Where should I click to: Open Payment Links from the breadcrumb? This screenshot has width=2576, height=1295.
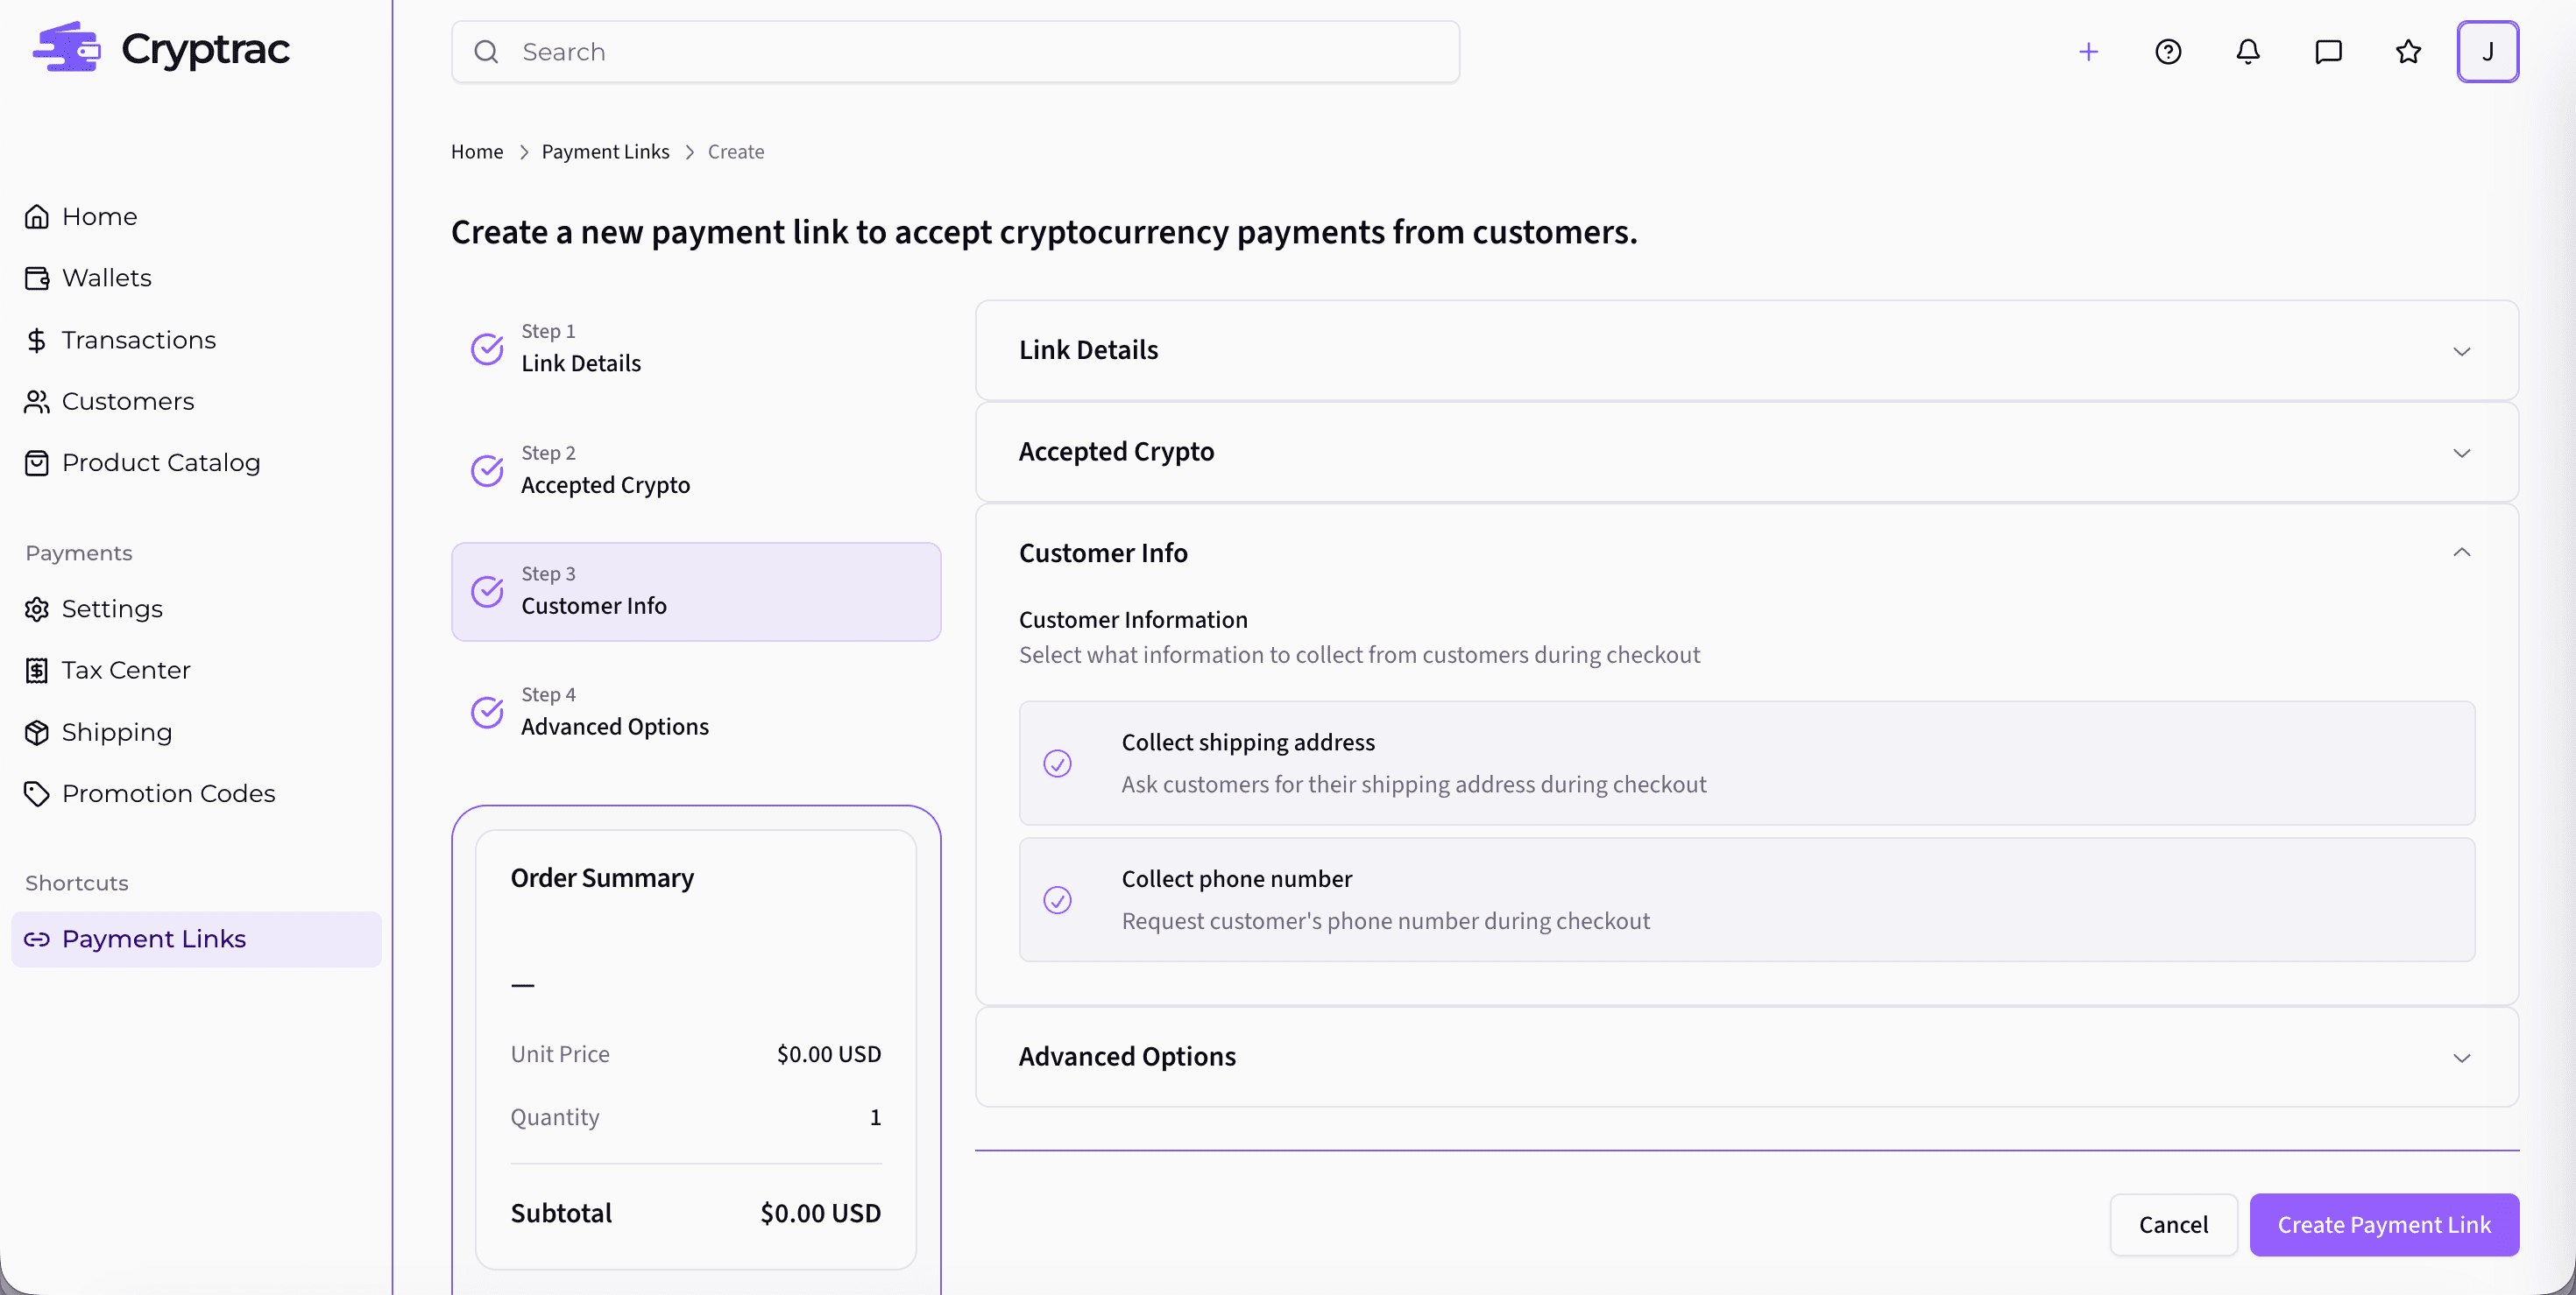tap(605, 151)
